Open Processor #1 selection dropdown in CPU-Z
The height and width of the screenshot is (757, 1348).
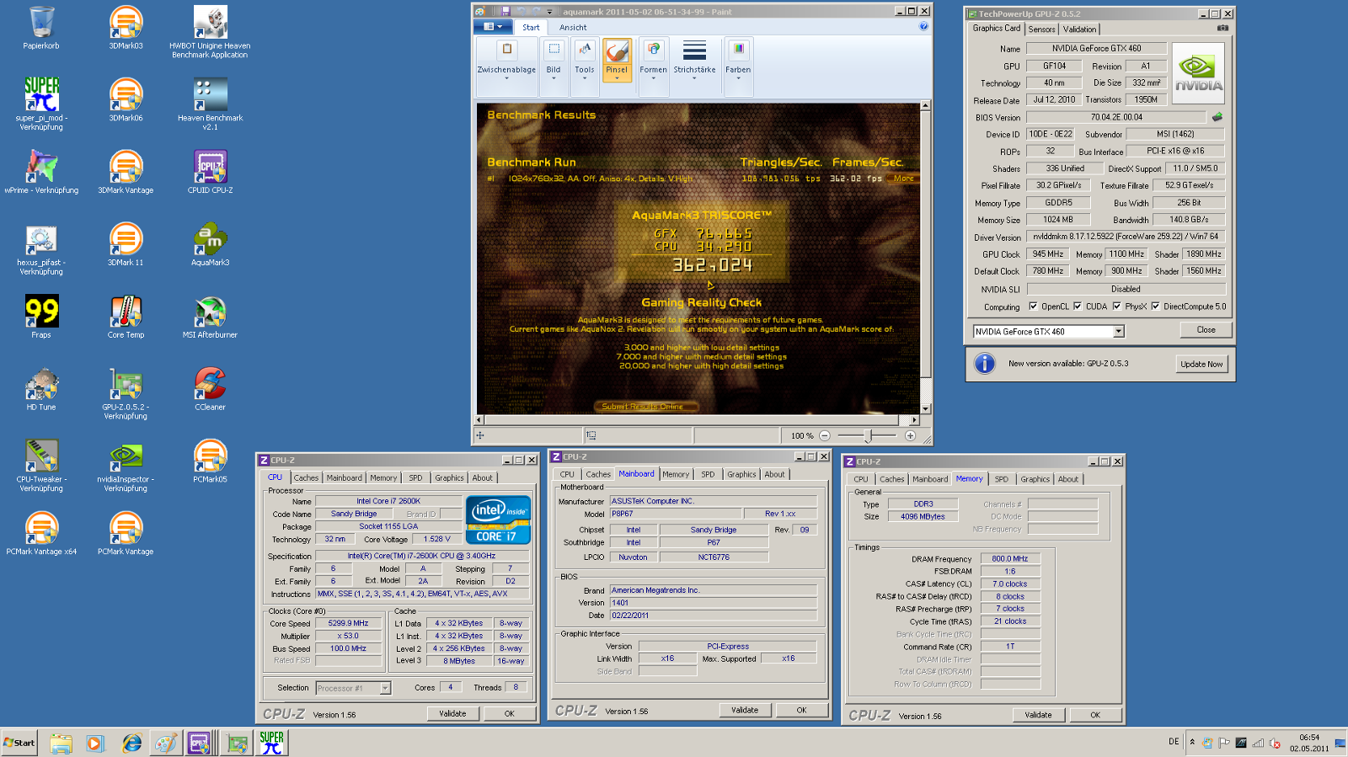pyautogui.click(x=385, y=688)
